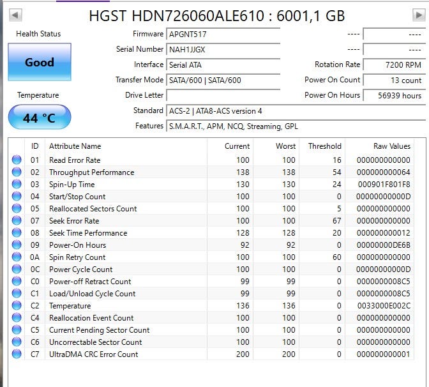Click the status orb for Throughput Performance
This screenshot has width=429, height=387.
coord(17,172)
